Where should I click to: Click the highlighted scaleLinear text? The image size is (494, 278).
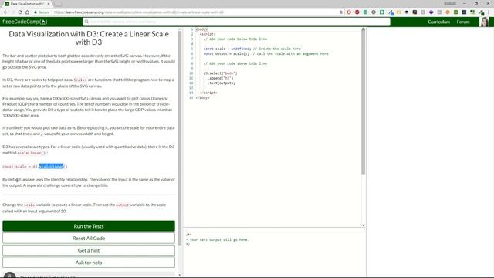pos(52,167)
